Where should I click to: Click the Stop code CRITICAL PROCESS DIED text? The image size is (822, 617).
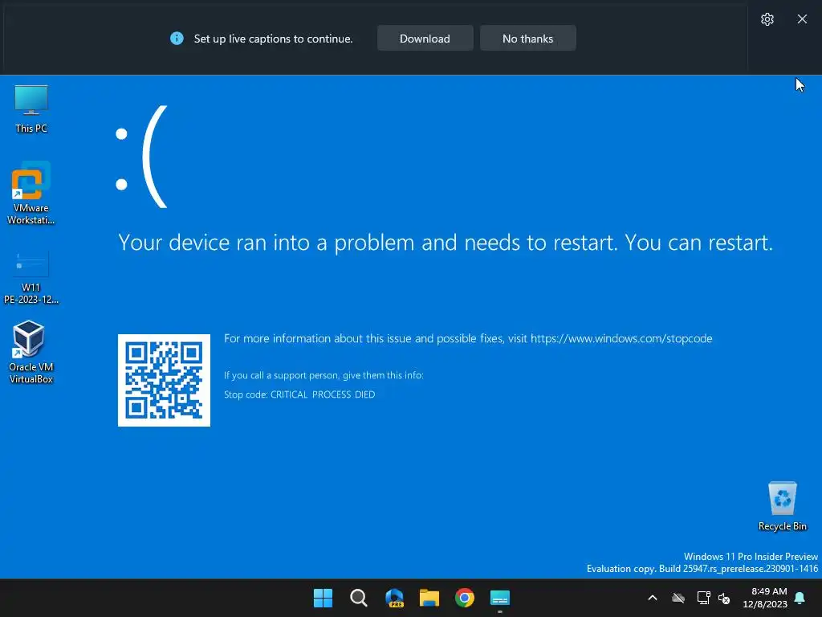click(x=299, y=394)
